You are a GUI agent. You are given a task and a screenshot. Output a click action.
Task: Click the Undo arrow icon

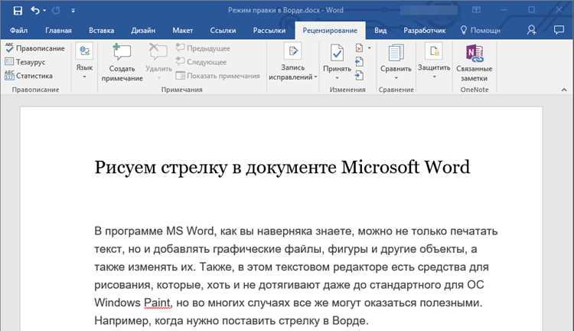coord(35,10)
